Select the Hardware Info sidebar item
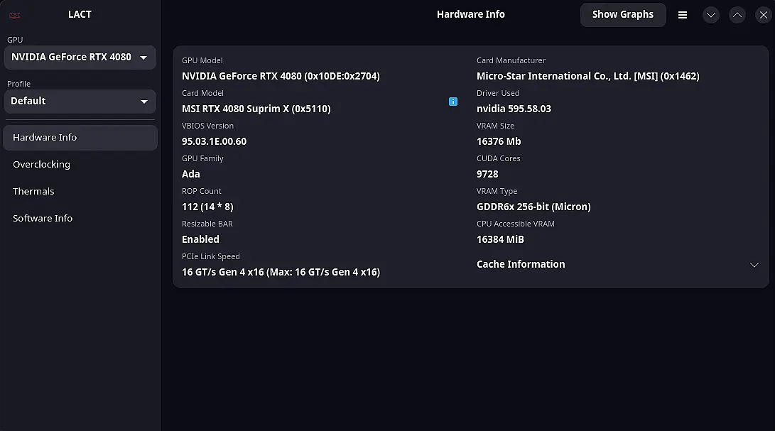Viewport: 775px width, 431px height. click(x=45, y=138)
